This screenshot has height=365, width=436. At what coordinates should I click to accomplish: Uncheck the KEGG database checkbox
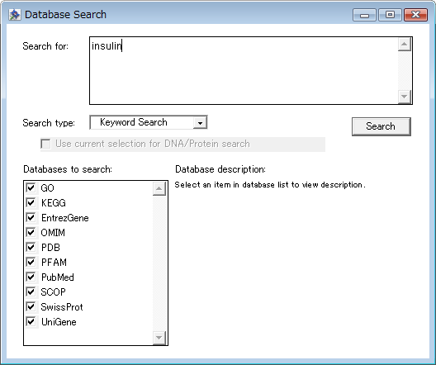coord(31,202)
